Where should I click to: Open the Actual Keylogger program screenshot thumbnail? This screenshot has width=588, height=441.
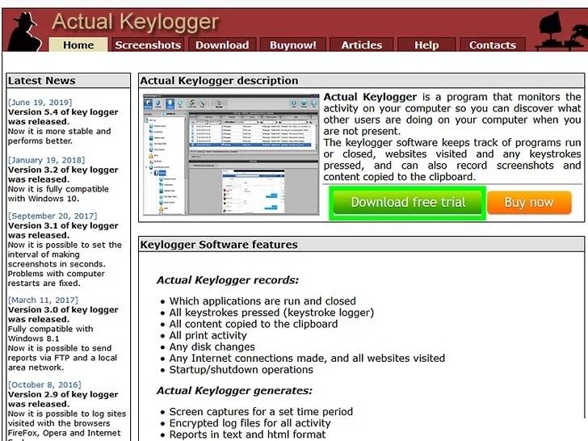(x=231, y=154)
